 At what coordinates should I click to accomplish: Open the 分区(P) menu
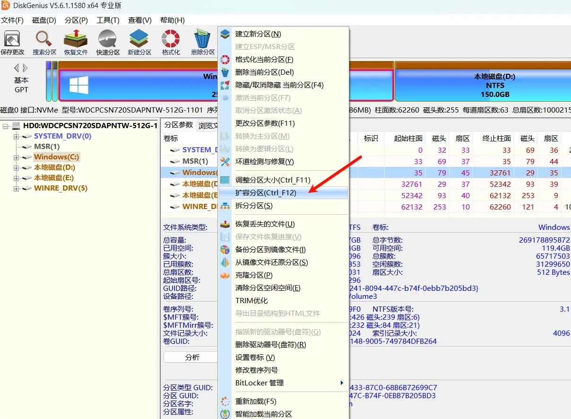tap(76, 20)
